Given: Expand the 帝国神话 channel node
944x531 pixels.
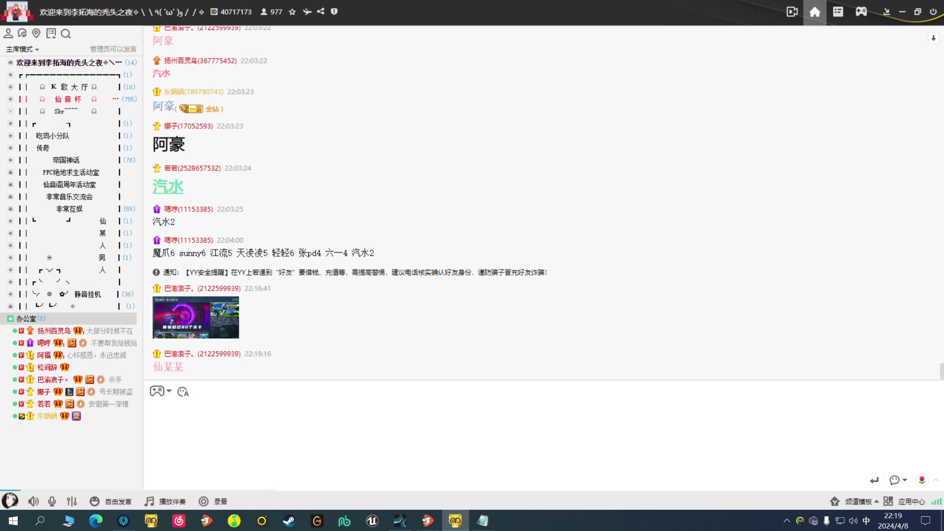Looking at the screenshot, I should [x=10, y=160].
